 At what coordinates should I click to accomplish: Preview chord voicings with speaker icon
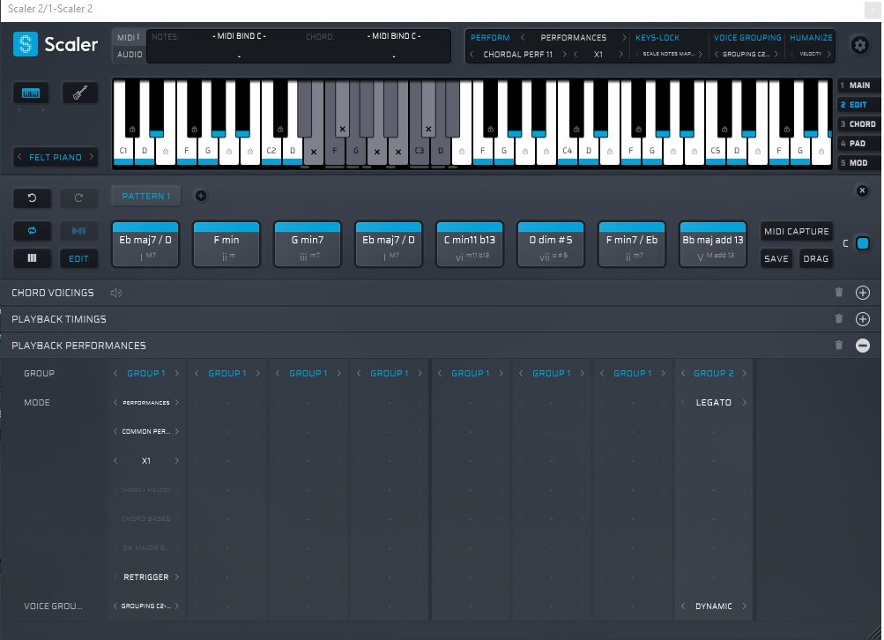pos(116,293)
